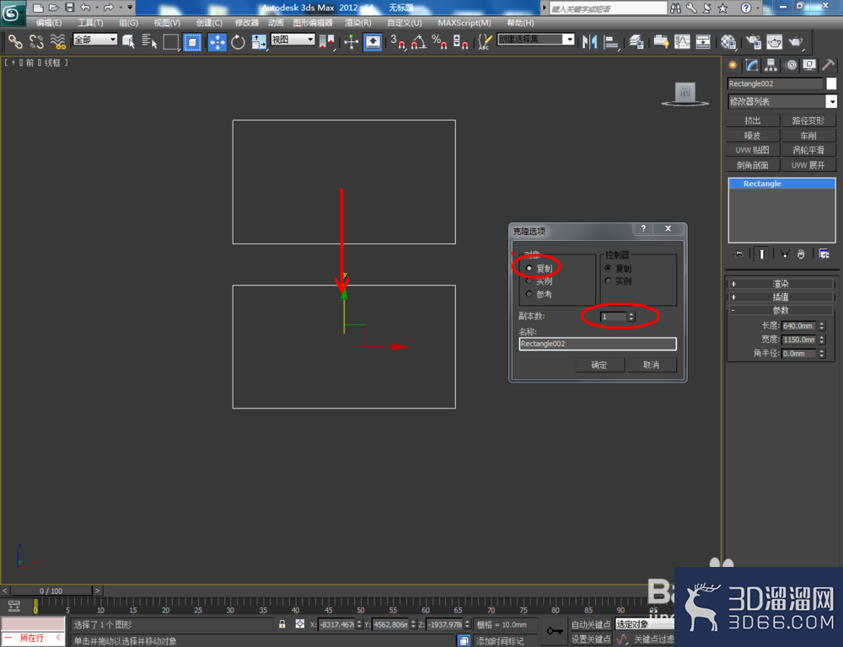
Task: Select the Link tool in toolbar
Action: tap(14, 41)
